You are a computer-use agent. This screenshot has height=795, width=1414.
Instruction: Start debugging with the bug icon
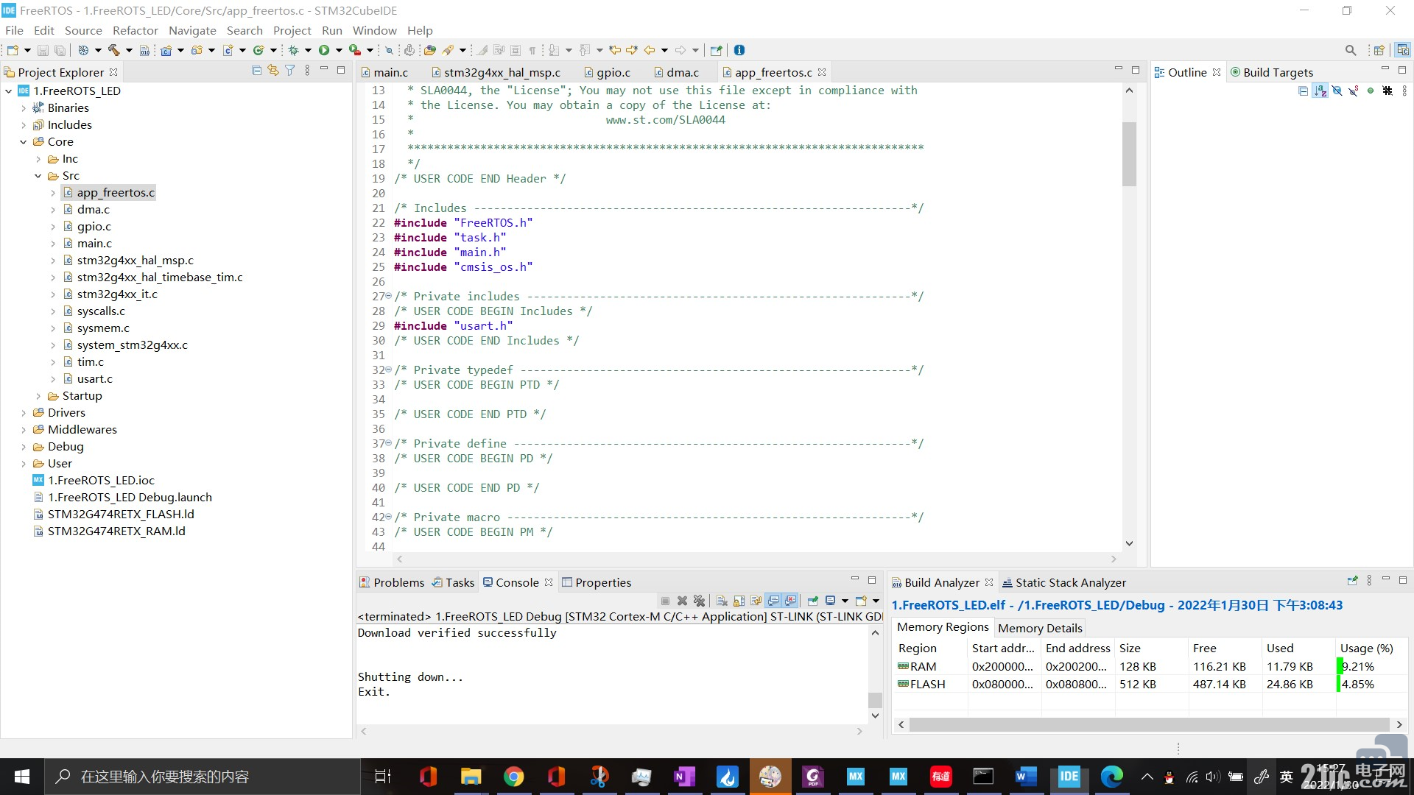(293, 50)
